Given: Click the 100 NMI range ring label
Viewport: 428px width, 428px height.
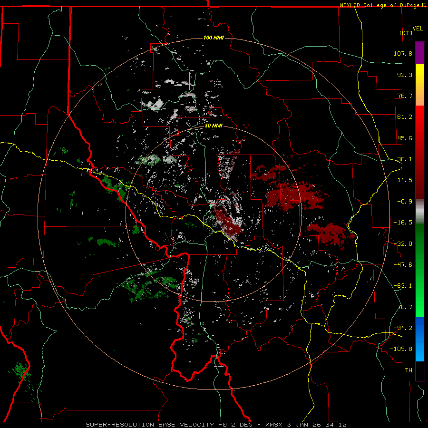Looking at the screenshot, I should pos(214,38).
